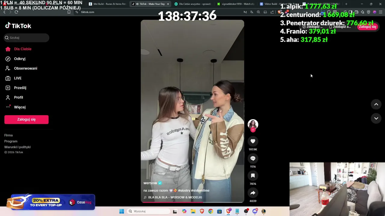Click the zoom magnifier icon in toolbar

[258, 12]
